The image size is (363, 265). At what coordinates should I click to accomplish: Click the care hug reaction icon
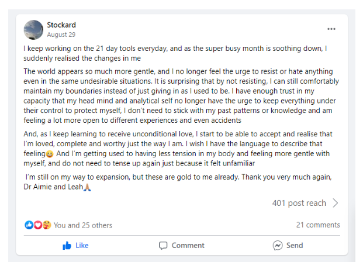pos(46,225)
